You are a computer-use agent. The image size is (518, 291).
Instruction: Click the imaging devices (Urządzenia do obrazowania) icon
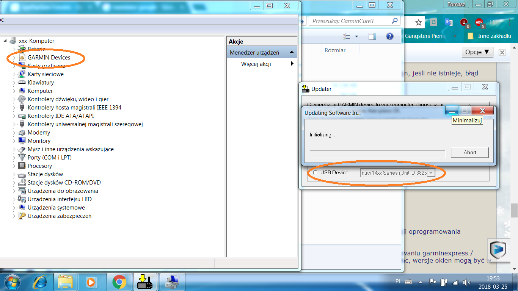pos(22,191)
